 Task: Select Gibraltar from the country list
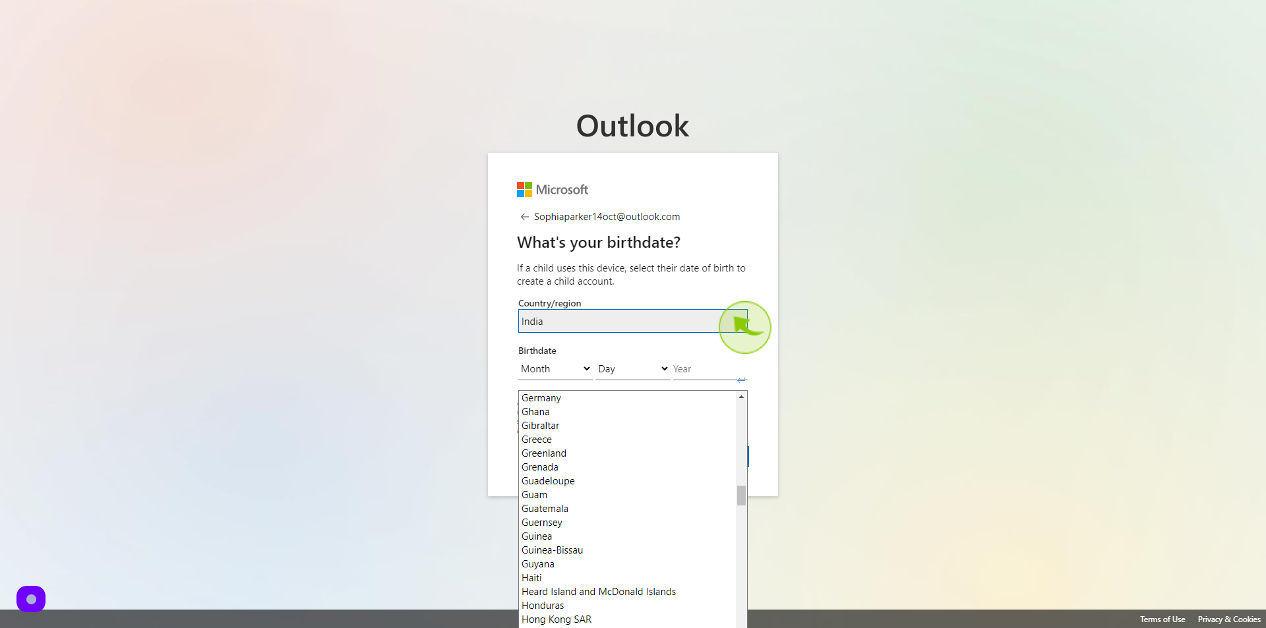click(x=627, y=426)
